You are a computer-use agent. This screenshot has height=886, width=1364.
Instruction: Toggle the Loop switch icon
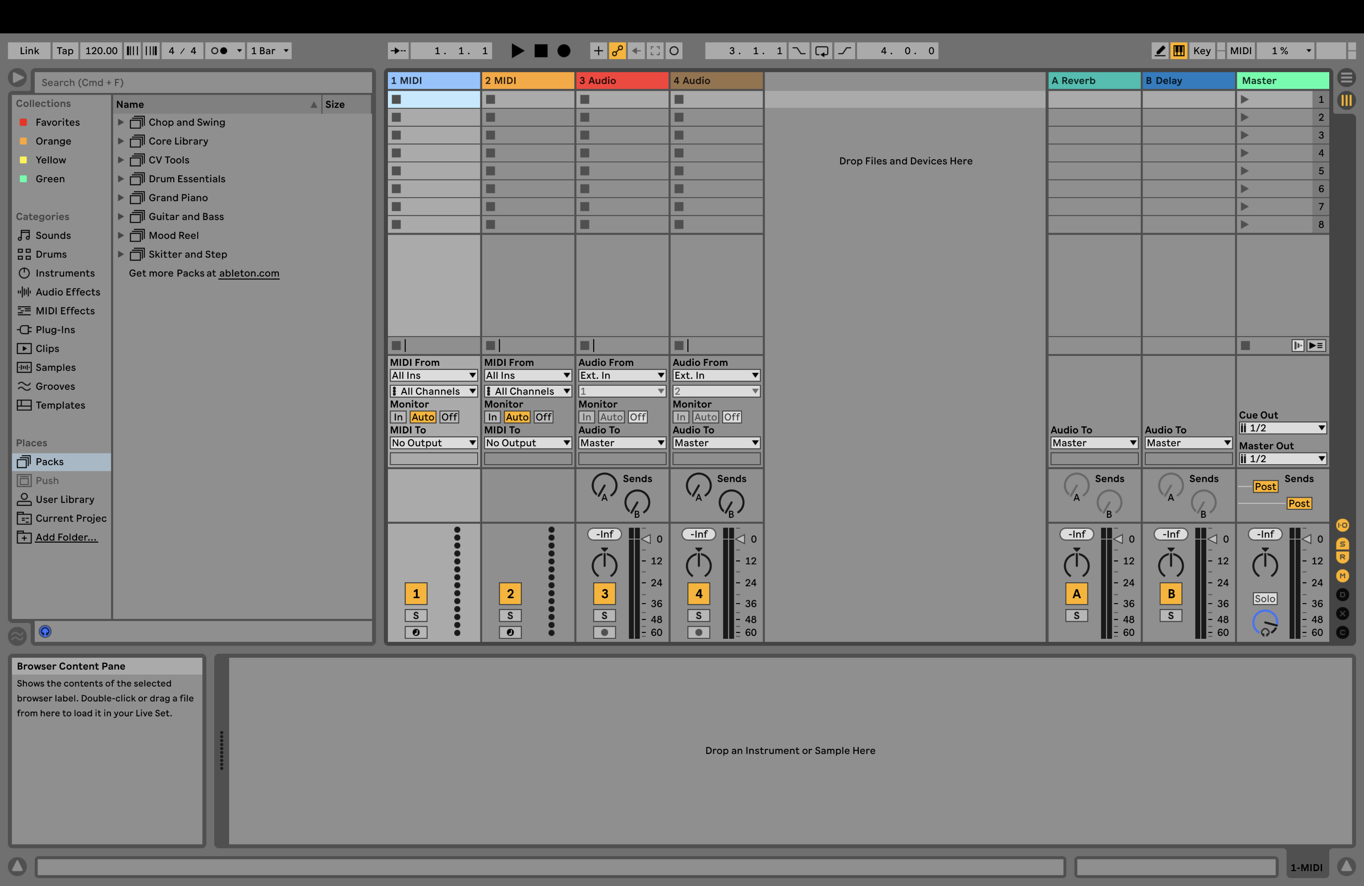[821, 51]
